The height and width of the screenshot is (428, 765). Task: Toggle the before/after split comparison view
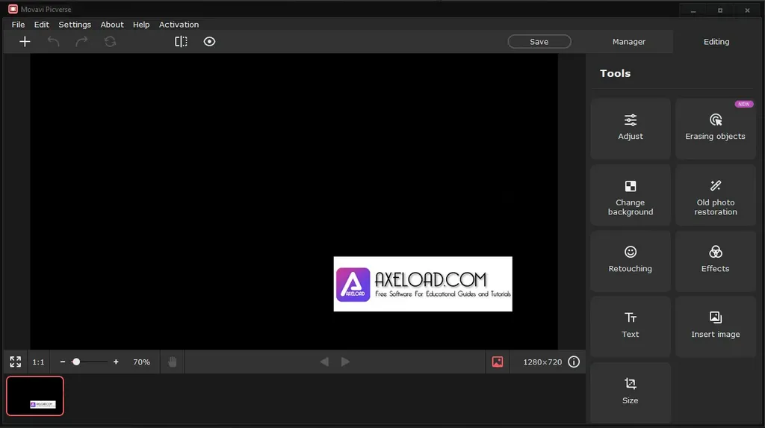click(x=181, y=42)
